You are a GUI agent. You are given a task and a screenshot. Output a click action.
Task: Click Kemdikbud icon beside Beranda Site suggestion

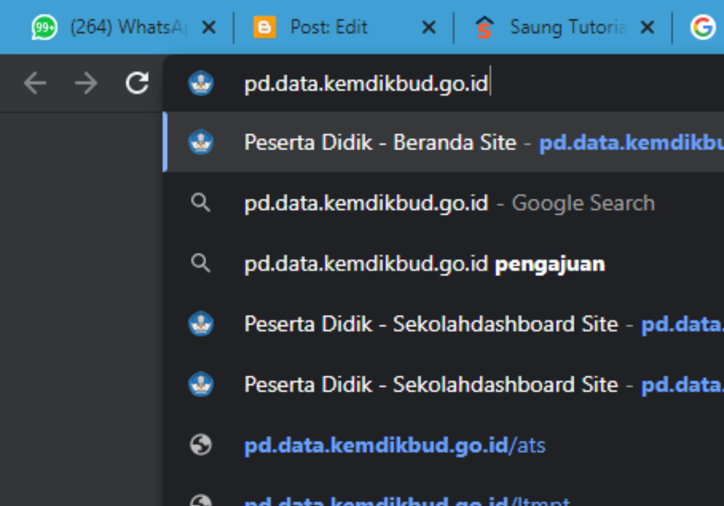201,142
